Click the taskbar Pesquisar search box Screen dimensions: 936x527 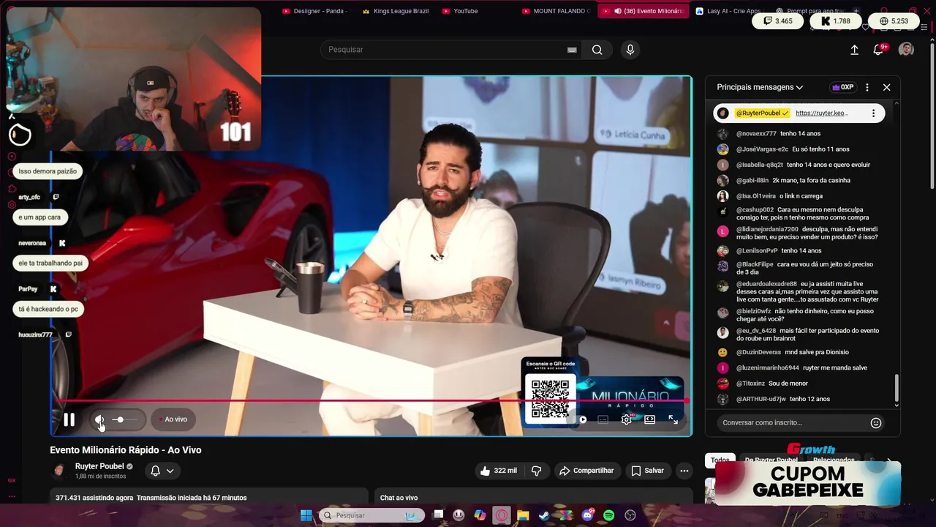click(372, 515)
